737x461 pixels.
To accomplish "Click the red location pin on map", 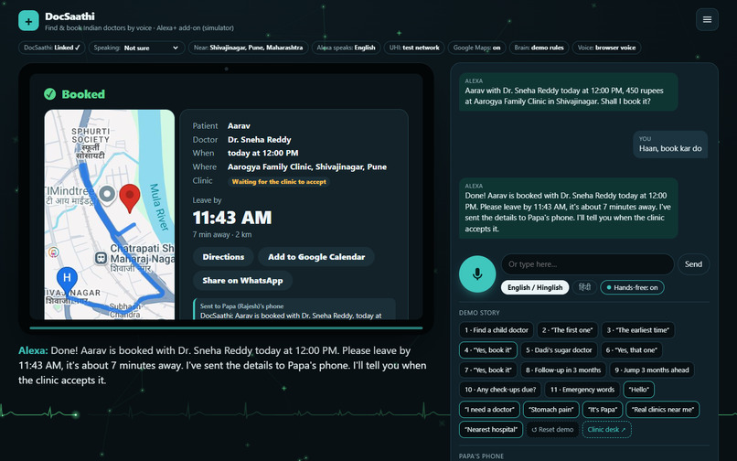I will click(x=130, y=198).
